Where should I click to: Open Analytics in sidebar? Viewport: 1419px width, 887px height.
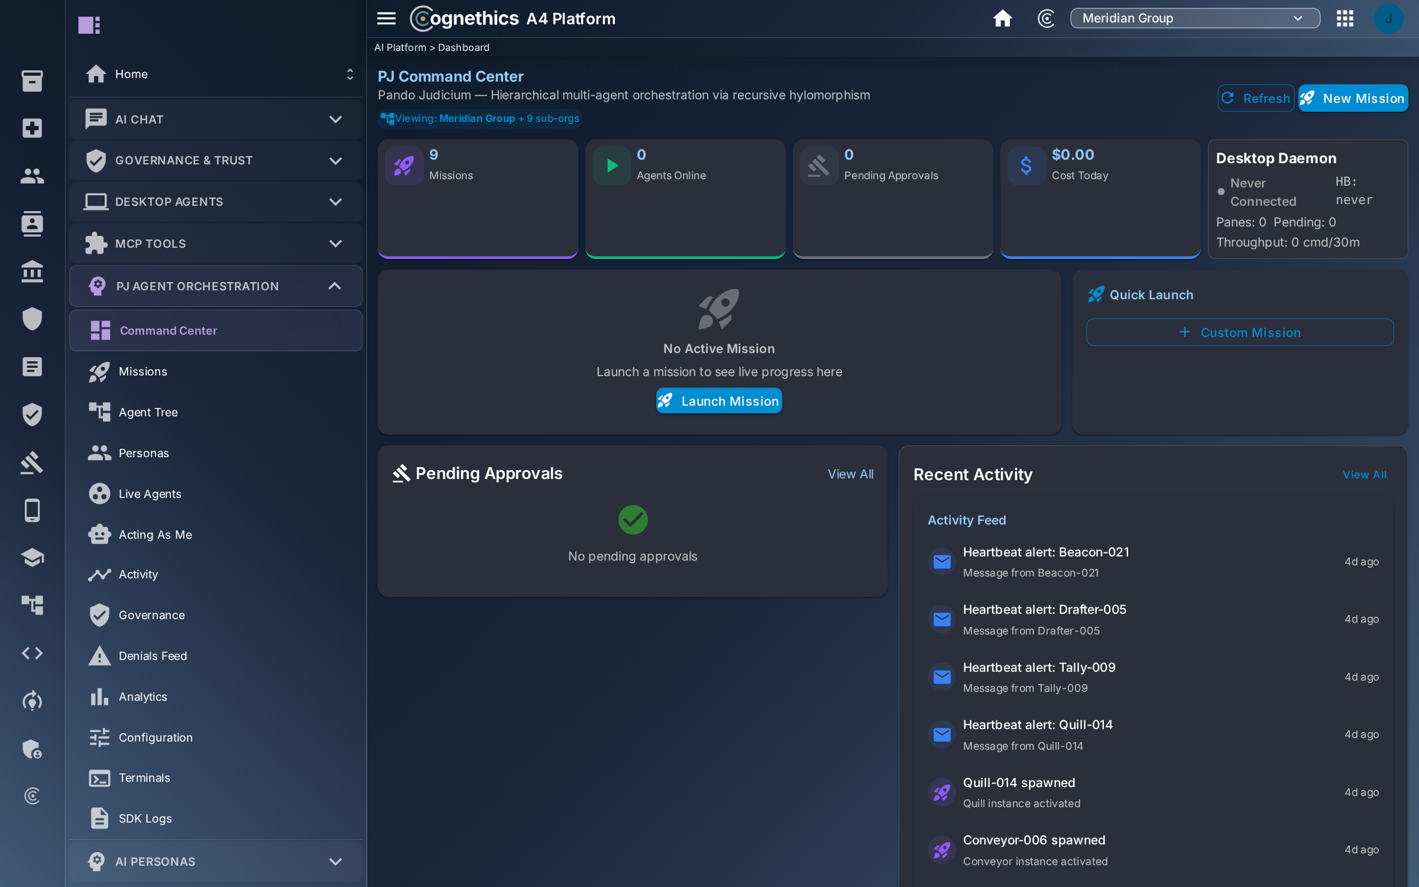(x=216, y=697)
